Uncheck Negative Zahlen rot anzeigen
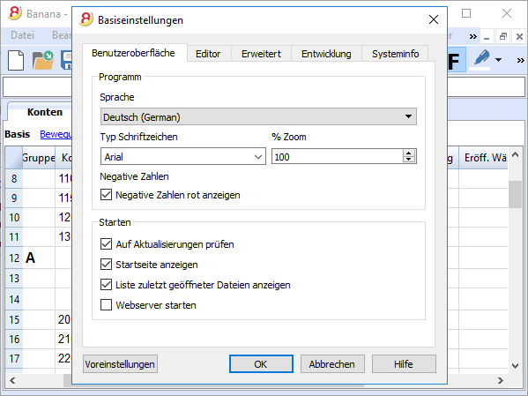This screenshot has height=396, width=528. point(106,194)
